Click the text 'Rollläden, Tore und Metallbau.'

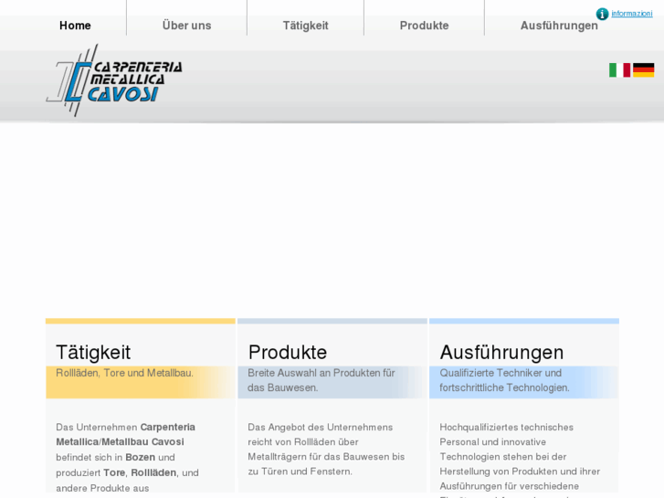pos(124,373)
